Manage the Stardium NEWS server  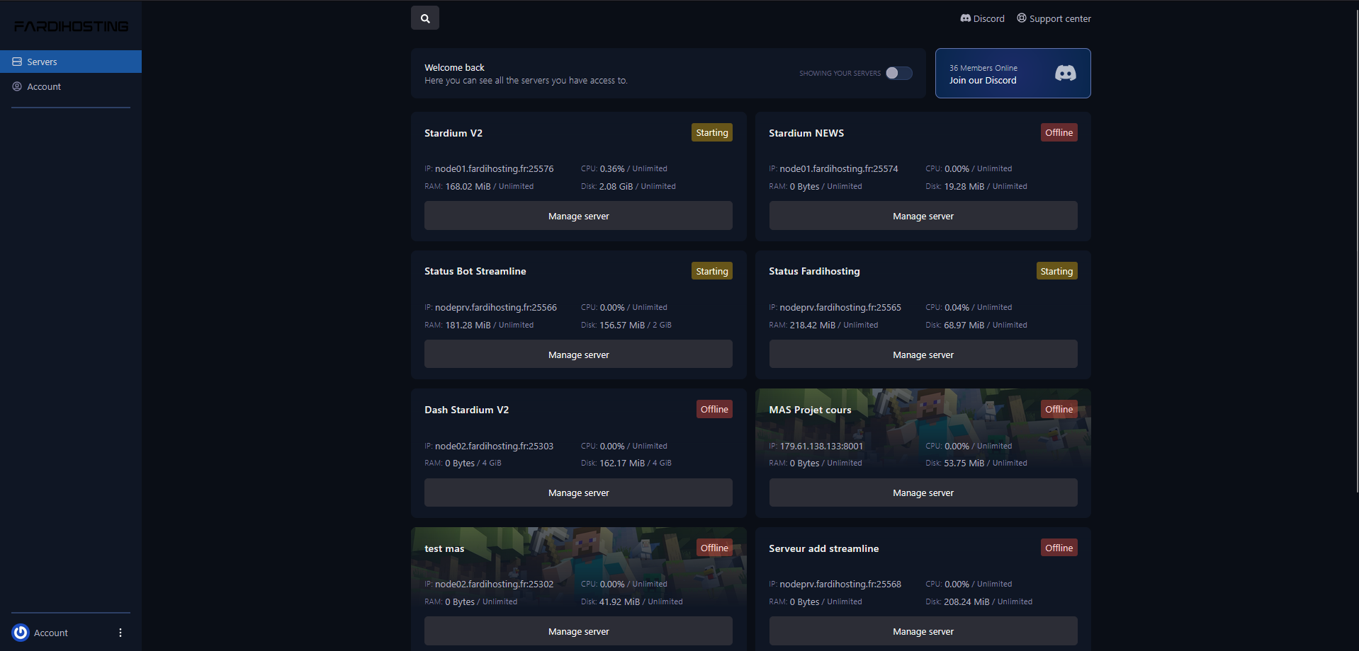tap(923, 216)
